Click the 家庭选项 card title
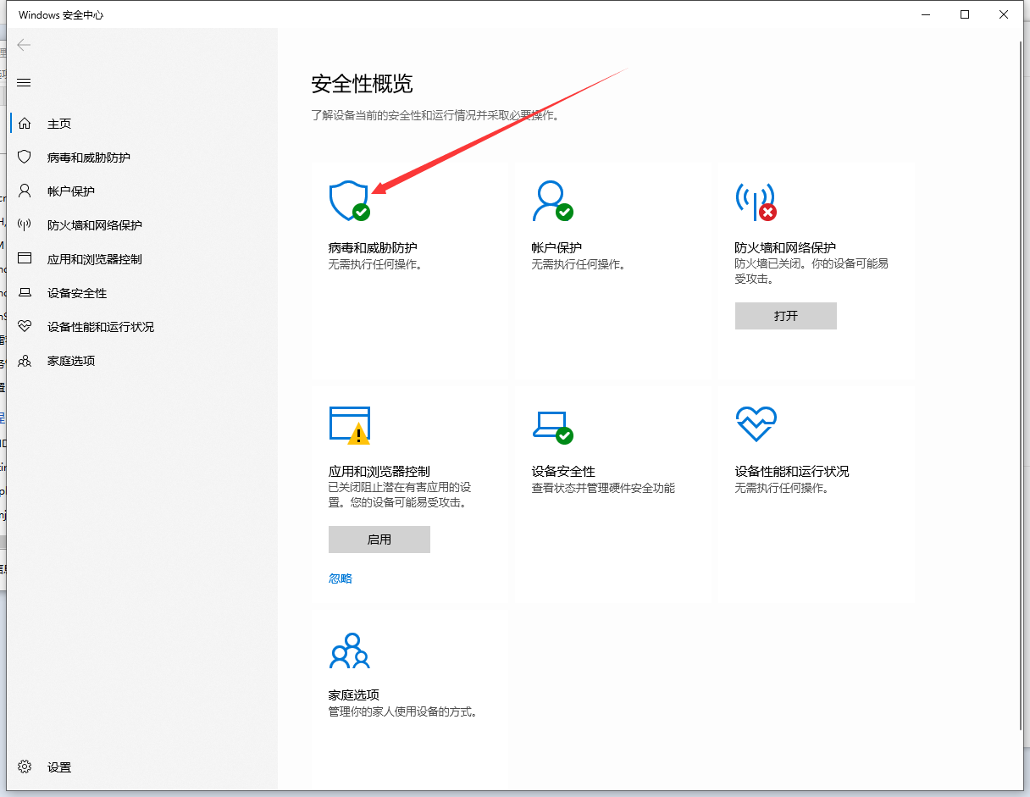This screenshot has height=797, width=1030. (353, 695)
